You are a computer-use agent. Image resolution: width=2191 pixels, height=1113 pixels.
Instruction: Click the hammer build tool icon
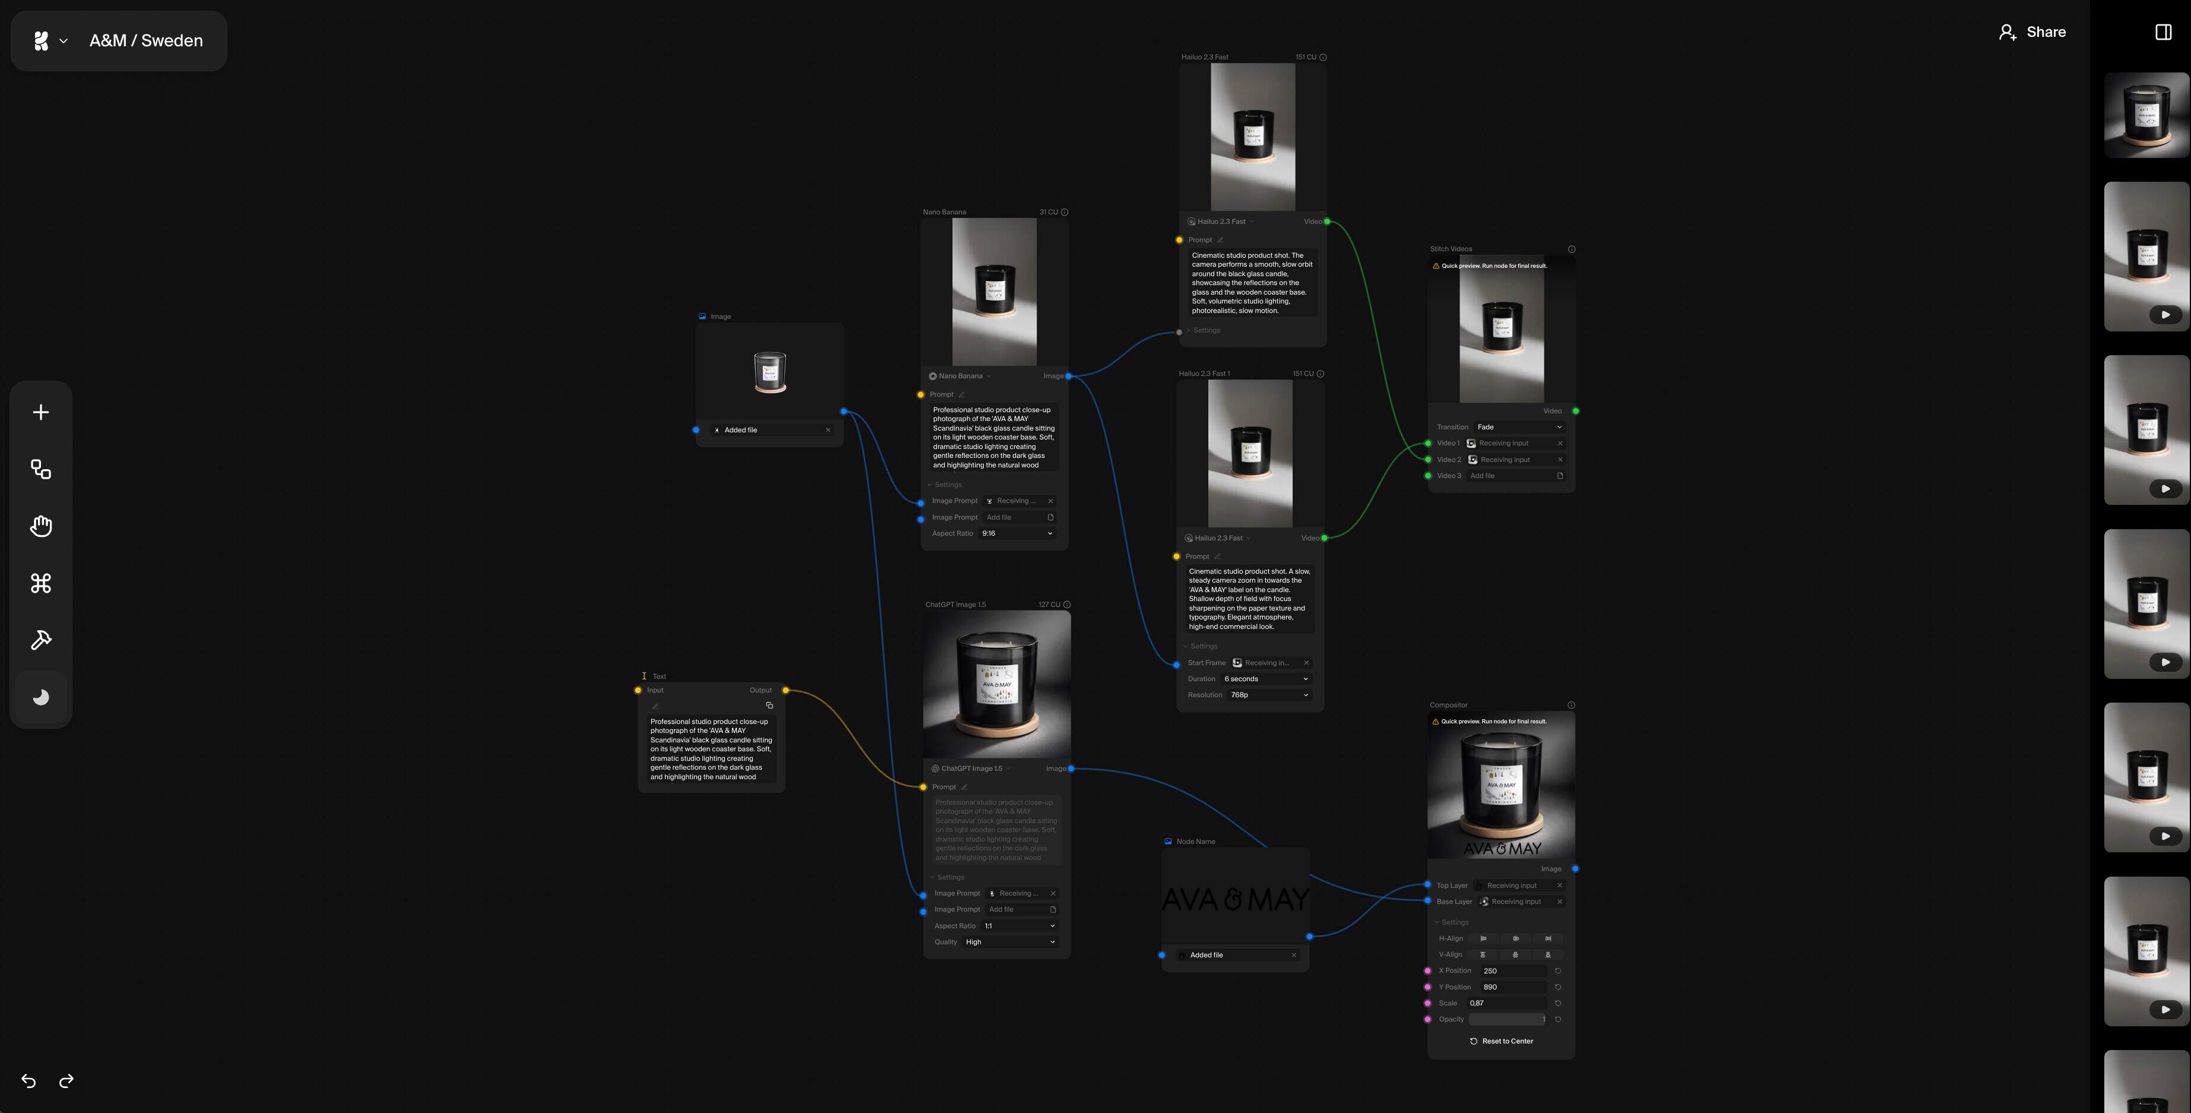[x=41, y=640]
